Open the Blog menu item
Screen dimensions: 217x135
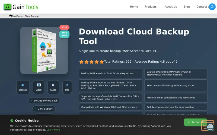(187, 6)
